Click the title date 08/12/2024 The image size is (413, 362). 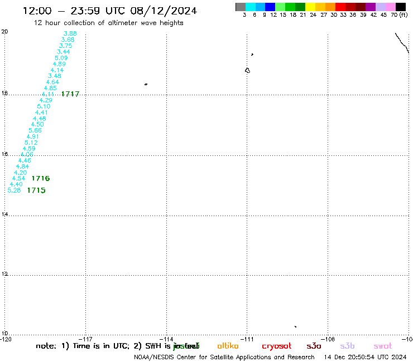tap(164, 11)
